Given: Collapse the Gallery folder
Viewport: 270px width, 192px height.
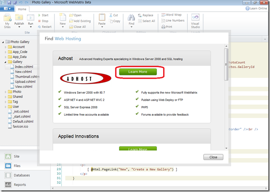Looking at the screenshot, I should pos(5,62).
